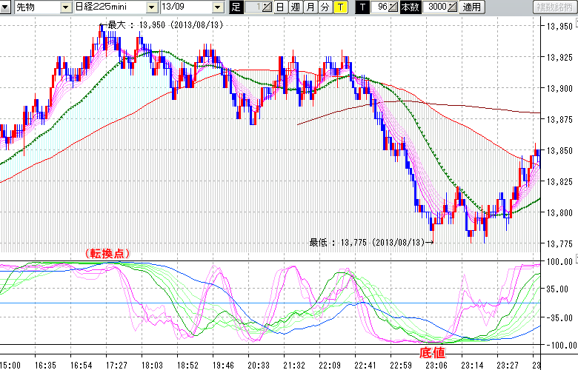This screenshot has width=578, height=370.
Task: Select the minute (分) bar interval
Action: (325, 7)
